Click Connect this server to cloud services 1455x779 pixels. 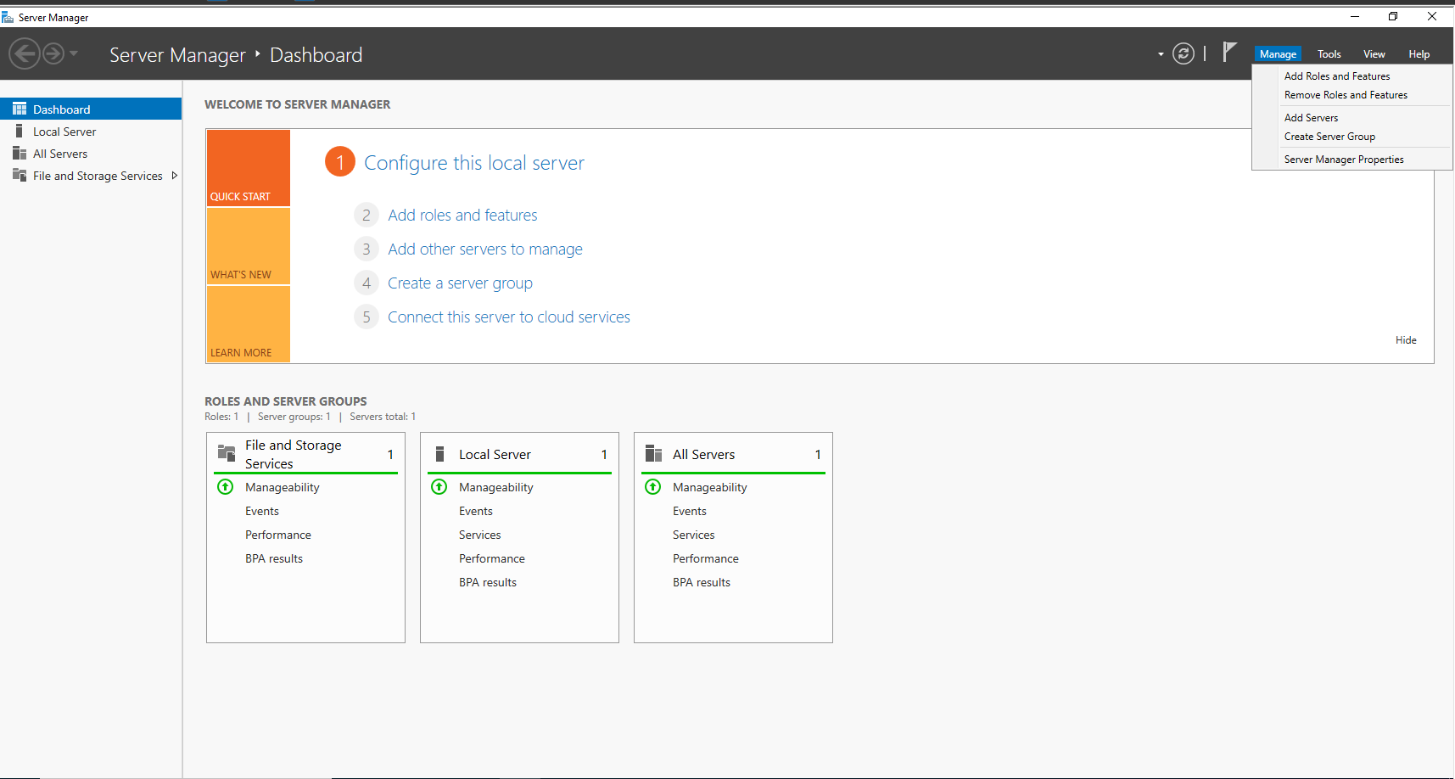coord(509,317)
